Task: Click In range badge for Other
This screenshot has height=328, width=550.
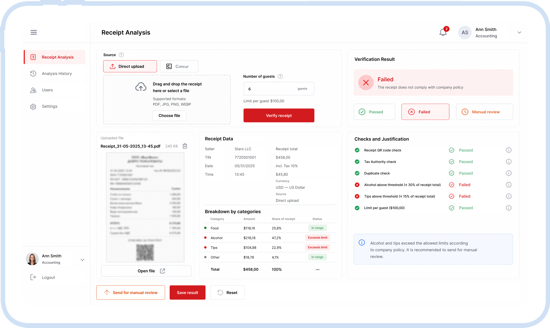Action: (x=317, y=257)
